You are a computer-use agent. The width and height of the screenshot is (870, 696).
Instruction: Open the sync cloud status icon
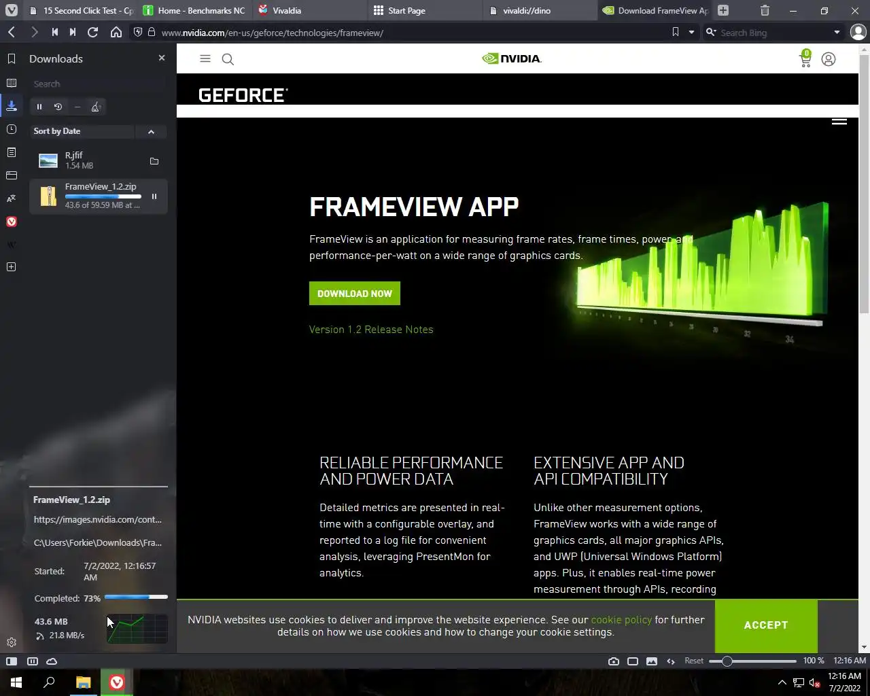pos(52,661)
